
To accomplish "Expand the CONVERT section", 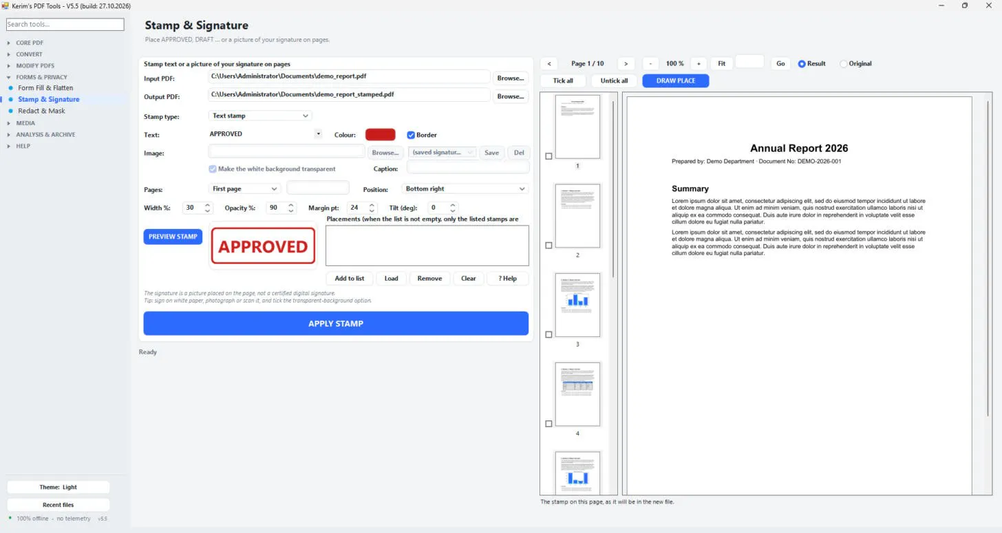I will 29,54.
